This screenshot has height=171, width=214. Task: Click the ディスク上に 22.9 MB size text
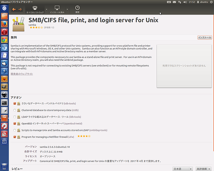[x=51, y=152]
